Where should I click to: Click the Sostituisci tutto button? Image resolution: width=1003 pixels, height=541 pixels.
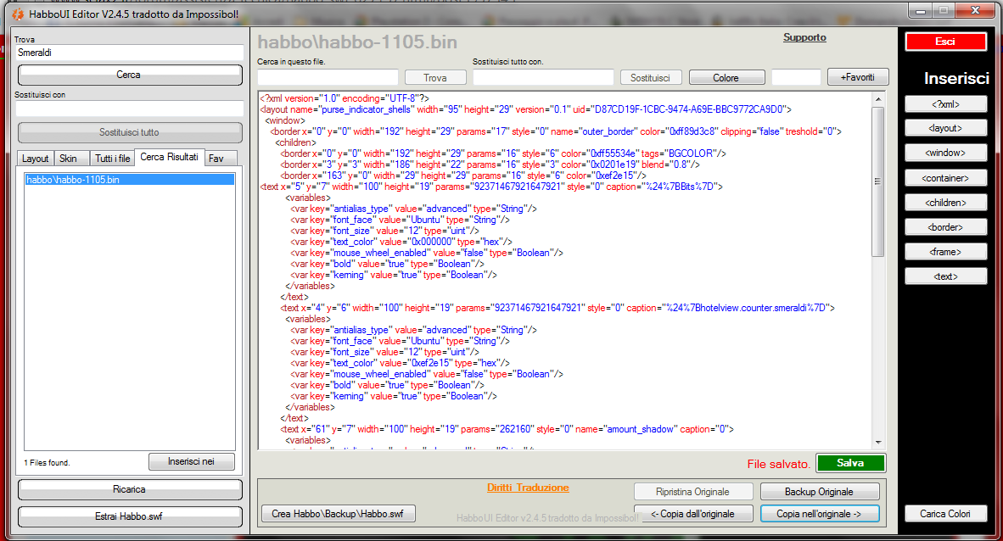click(130, 132)
